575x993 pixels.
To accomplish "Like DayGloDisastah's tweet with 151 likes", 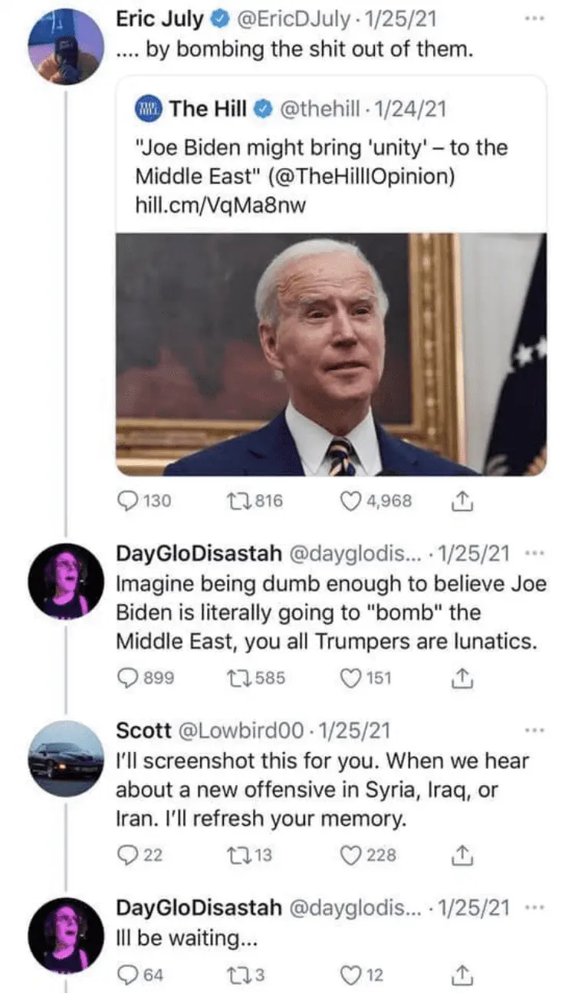I will (x=352, y=678).
